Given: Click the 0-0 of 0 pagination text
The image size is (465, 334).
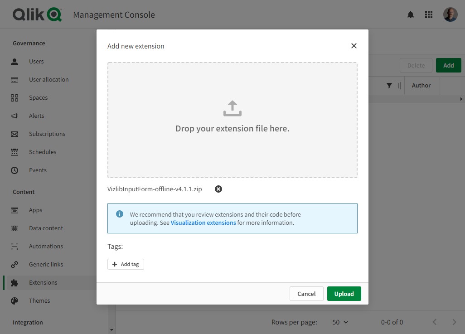Looking at the screenshot, I should [x=392, y=322].
